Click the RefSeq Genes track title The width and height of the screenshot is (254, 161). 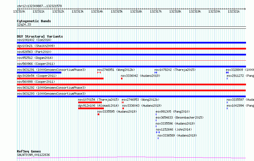click(x=29, y=151)
